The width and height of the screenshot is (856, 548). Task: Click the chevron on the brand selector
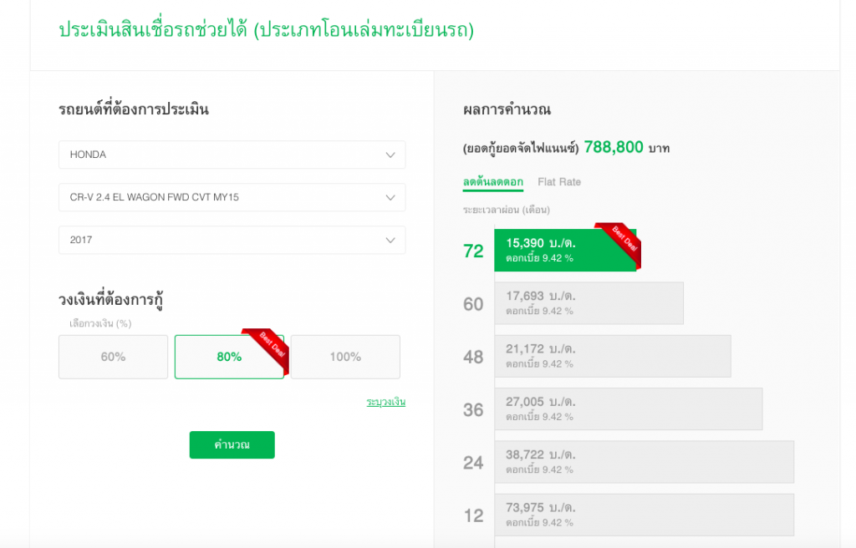coord(390,155)
